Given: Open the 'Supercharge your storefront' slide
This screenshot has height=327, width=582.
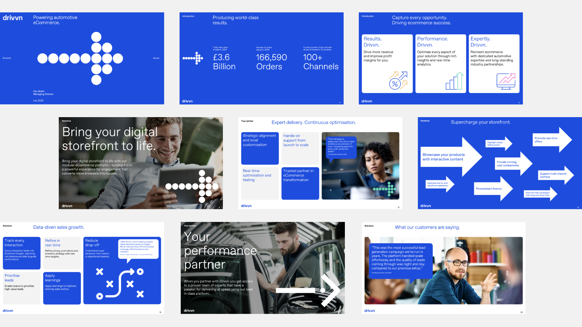Looking at the screenshot, I should pos(500,163).
